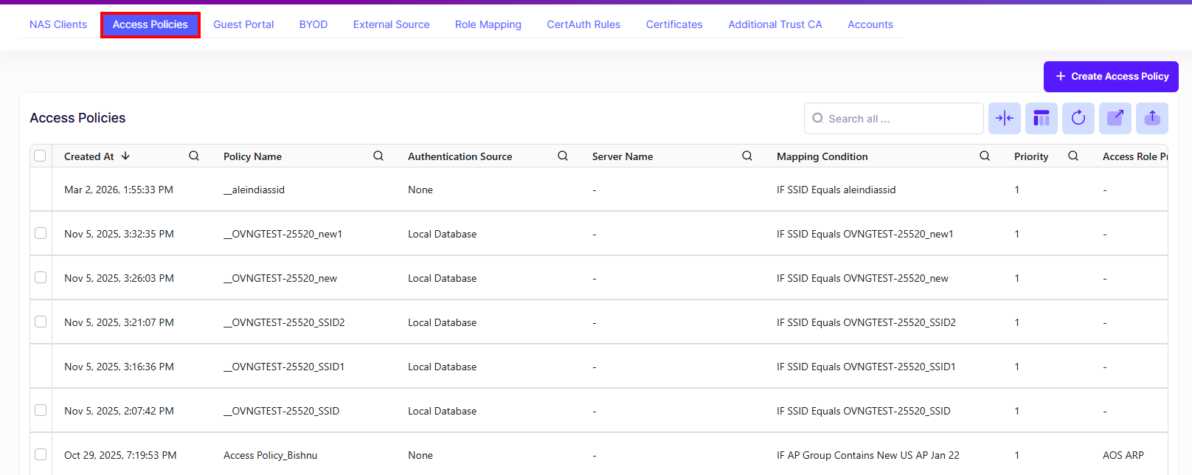The height and width of the screenshot is (475, 1192).
Task: Go to the Accounts tab
Action: [x=870, y=24]
